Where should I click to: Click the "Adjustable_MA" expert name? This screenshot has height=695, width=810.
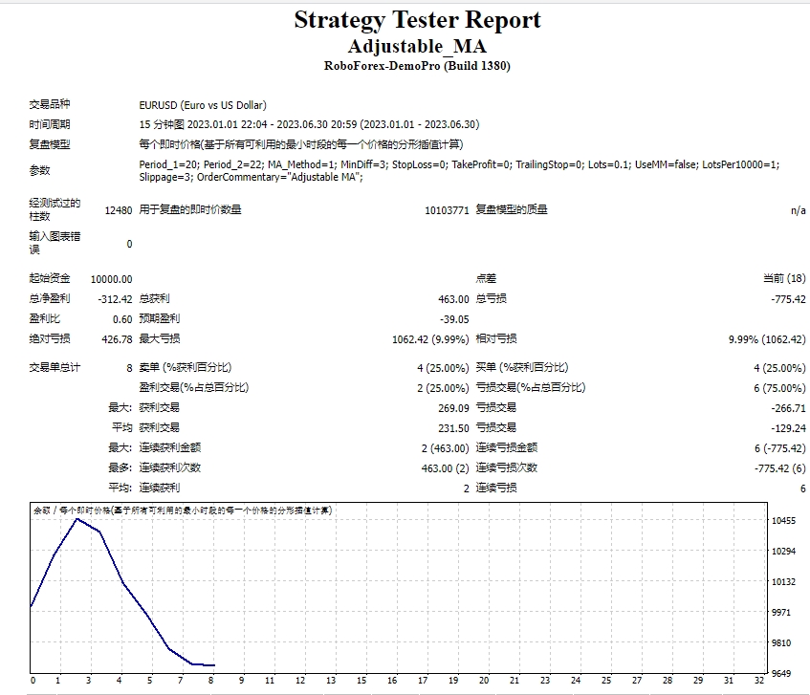pyautogui.click(x=417, y=47)
